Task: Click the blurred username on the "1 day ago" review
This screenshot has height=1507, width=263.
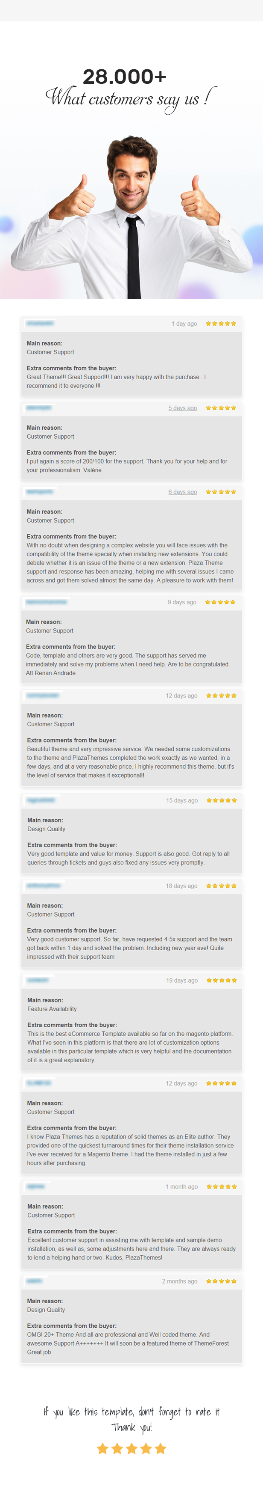Action: click(40, 323)
